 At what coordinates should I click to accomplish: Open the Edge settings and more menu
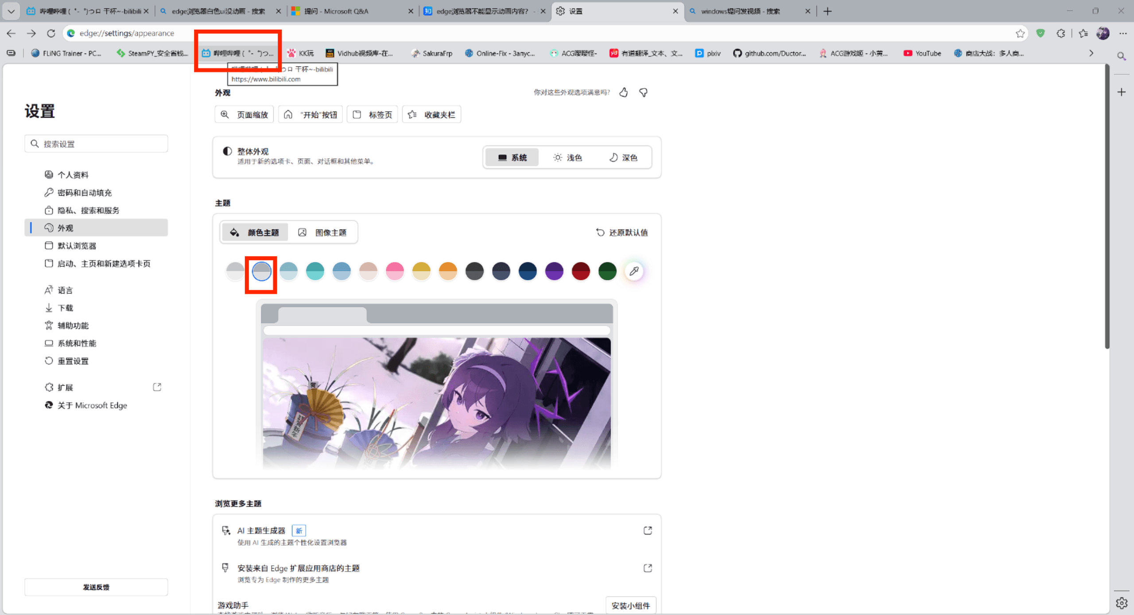pos(1123,34)
